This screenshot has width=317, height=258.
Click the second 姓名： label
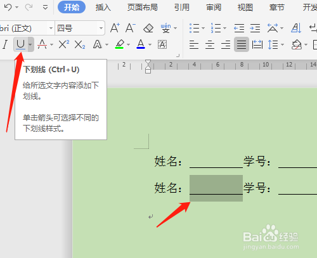(x=168, y=188)
